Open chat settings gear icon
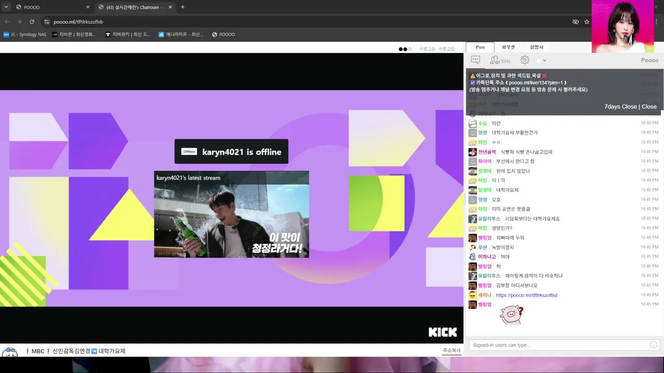The width and height of the screenshot is (664, 373). (x=525, y=60)
